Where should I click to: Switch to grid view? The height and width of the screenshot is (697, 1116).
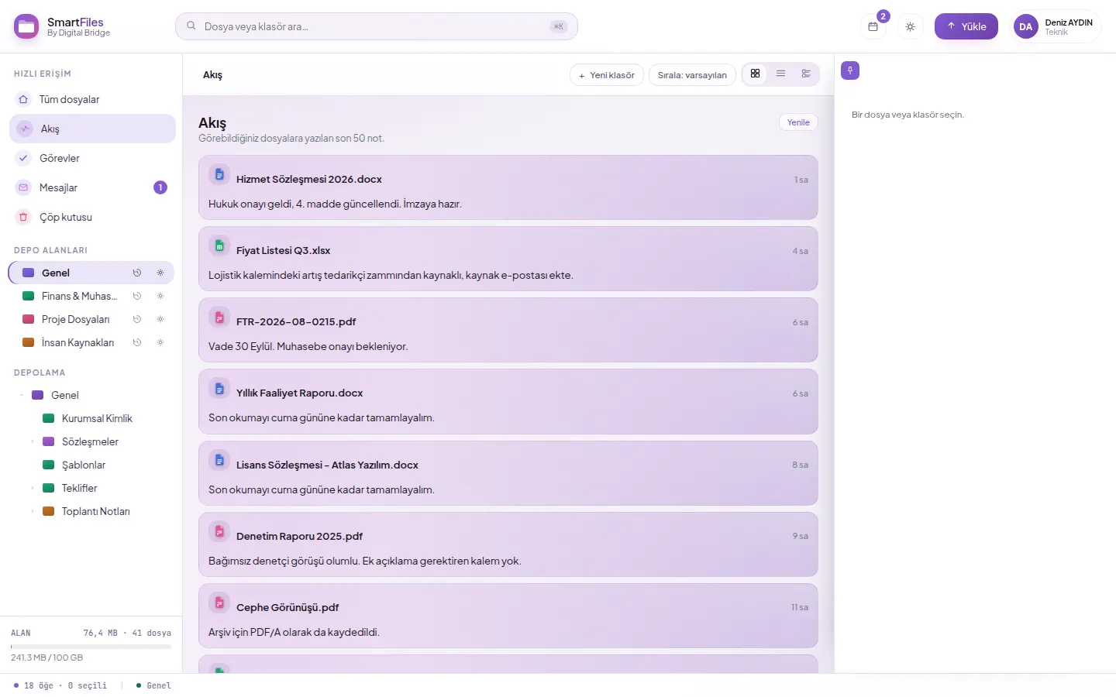[755, 74]
